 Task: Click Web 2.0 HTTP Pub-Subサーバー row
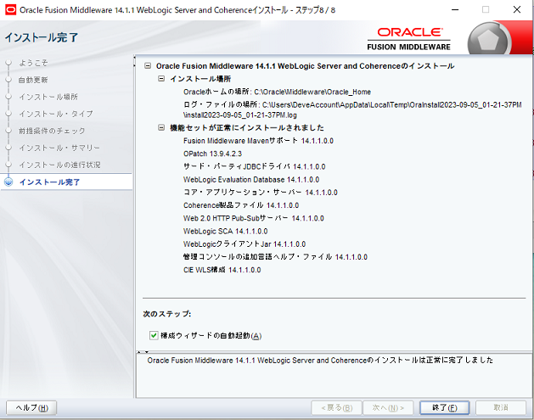pyautogui.click(x=253, y=218)
